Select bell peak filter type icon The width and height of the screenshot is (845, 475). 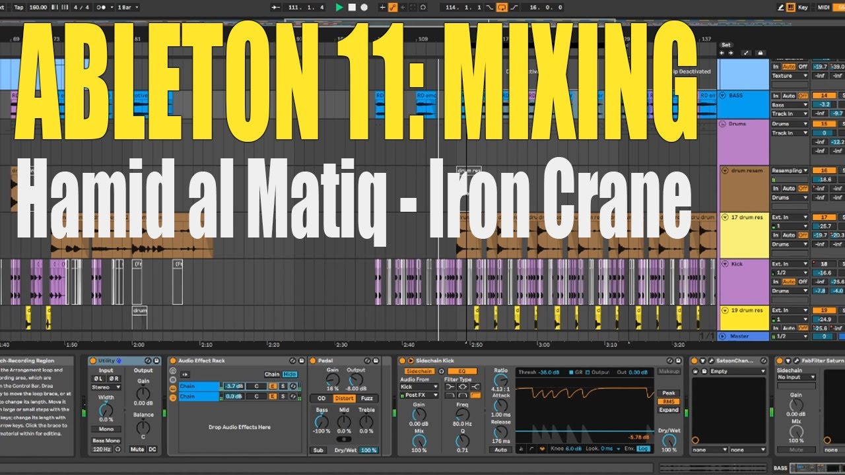coord(463,387)
